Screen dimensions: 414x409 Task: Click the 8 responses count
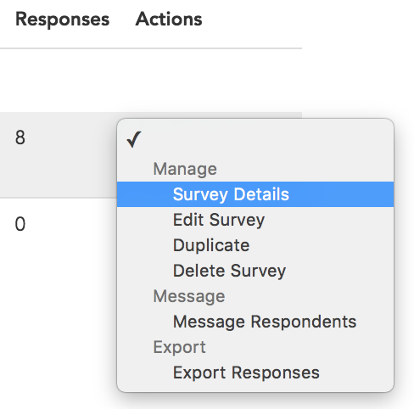pos(20,137)
